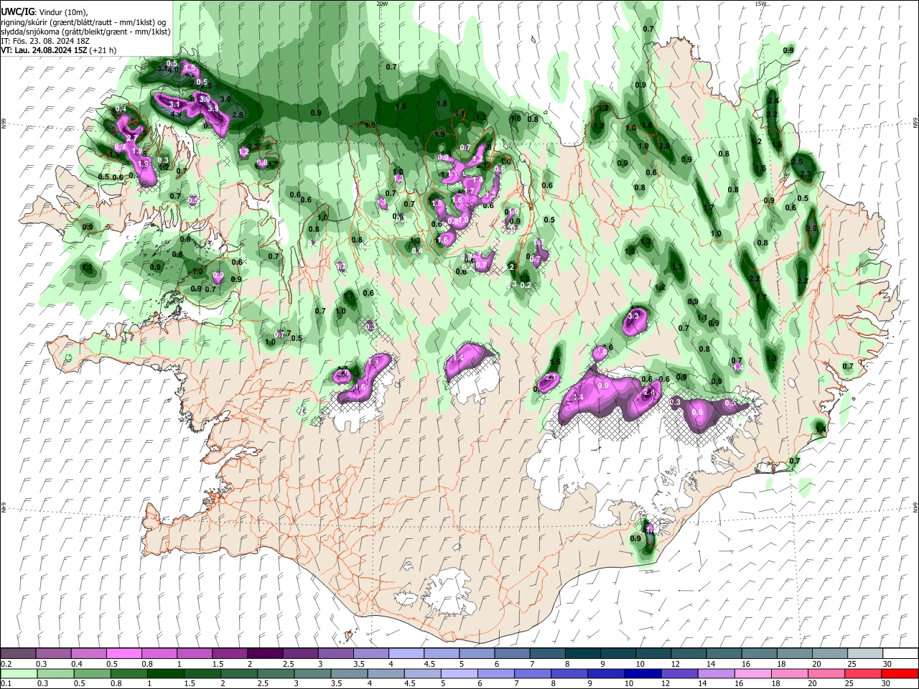The width and height of the screenshot is (919, 689).
Task: Click the '64N' latitude label on right edge
Action: [915, 507]
